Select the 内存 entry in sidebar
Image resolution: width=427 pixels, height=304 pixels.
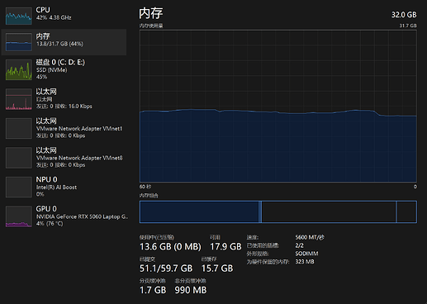point(64,42)
